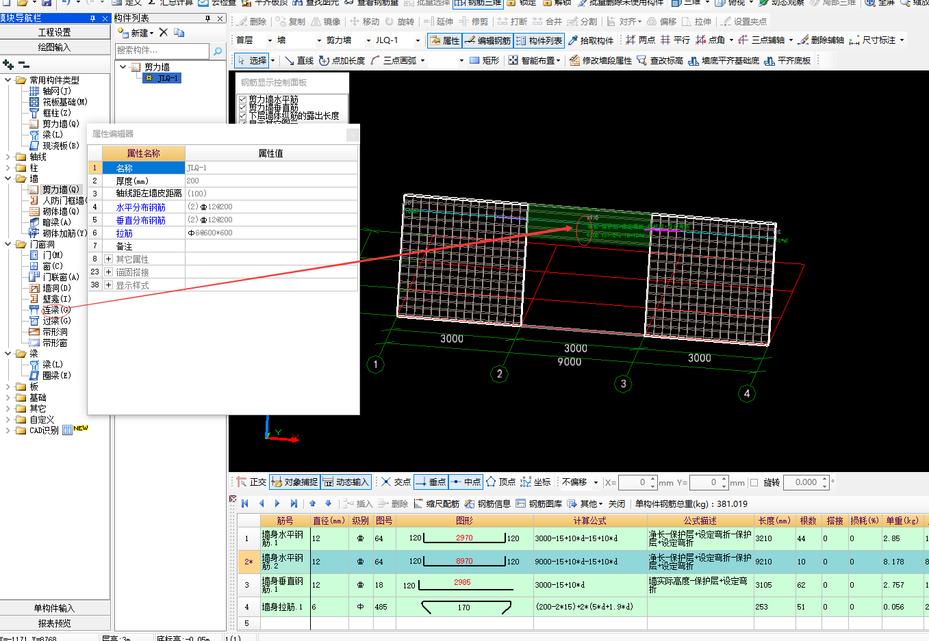The width and height of the screenshot is (929, 641).
Task: Click the search icon in component list
Action: click(x=218, y=51)
